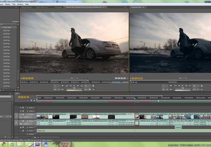This screenshot has height=147, width=211.
Task: Toggle Snap in the timeline panel
Action: click(28, 101)
